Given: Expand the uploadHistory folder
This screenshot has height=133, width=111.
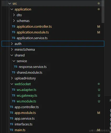Looking at the screenshot, I should click(53, 78).
